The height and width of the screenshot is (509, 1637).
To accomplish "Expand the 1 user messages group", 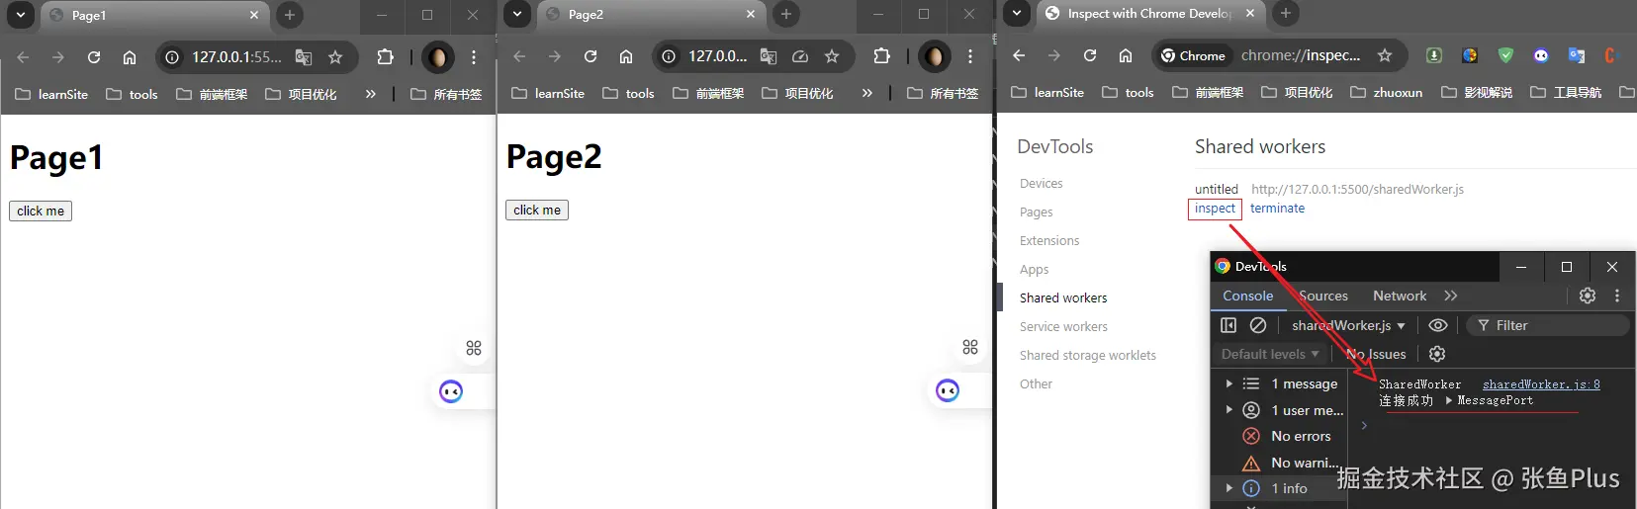I will (1228, 409).
